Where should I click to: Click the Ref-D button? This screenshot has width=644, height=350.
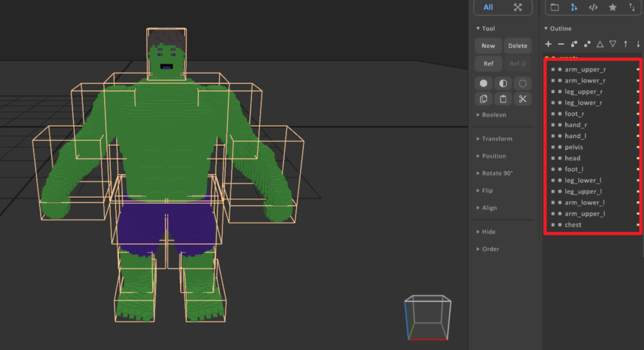click(x=517, y=64)
